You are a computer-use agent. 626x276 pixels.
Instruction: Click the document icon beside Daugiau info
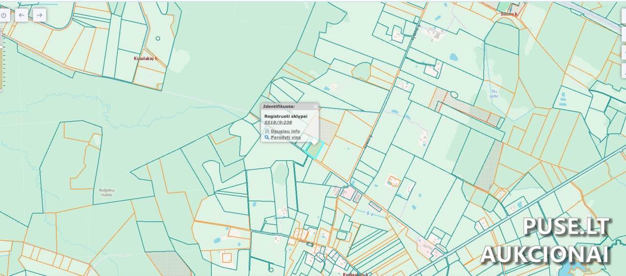(267, 131)
